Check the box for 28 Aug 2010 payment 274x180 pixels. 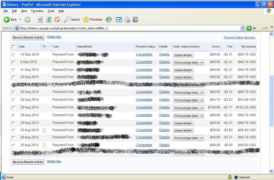pos(13,130)
